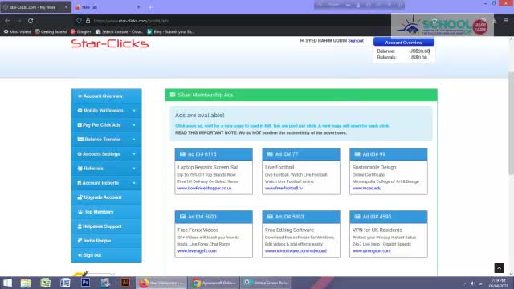
Task: Click the Sign out link beside username
Action: click(356, 41)
